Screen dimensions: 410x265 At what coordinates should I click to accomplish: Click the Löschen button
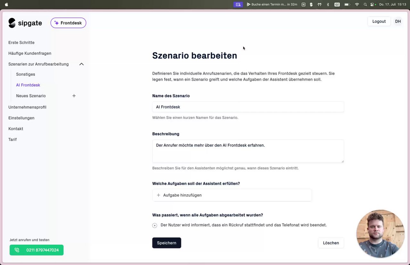point(331,243)
